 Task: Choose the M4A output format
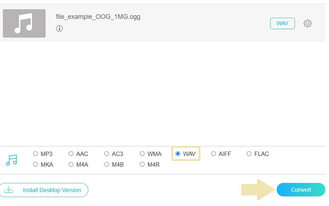(71, 165)
